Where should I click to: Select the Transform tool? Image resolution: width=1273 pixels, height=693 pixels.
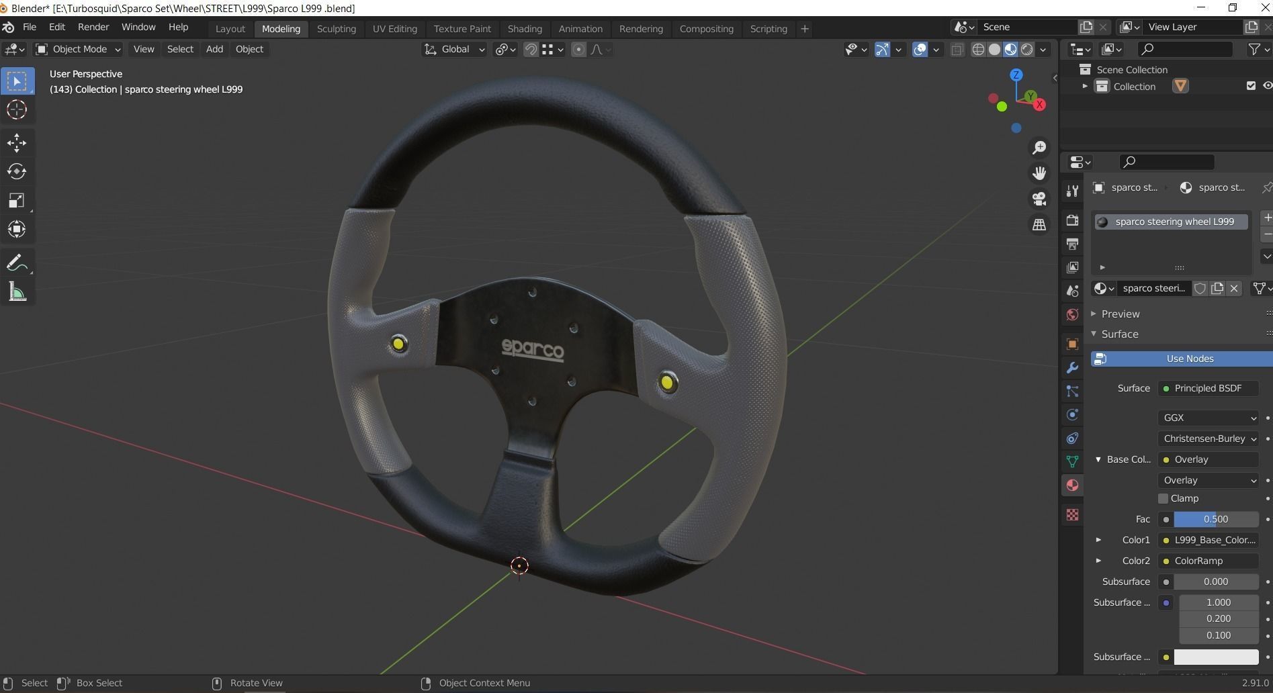[x=17, y=229]
